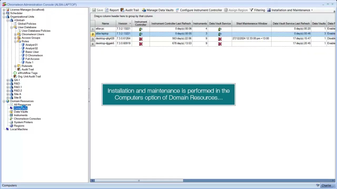This screenshot has width=337, height=189.
Task: Sort by the Name column header
Action: click(105, 24)
